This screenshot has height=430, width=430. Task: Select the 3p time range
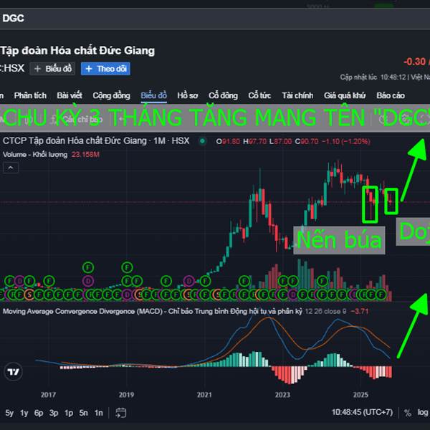click(54, 413)
